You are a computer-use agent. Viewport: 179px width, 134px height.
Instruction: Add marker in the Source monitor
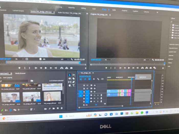tap(19, 68)
